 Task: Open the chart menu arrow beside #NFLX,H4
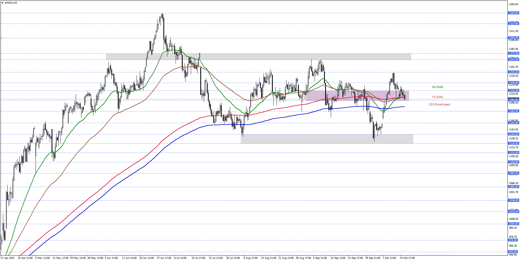click(2, 3)
